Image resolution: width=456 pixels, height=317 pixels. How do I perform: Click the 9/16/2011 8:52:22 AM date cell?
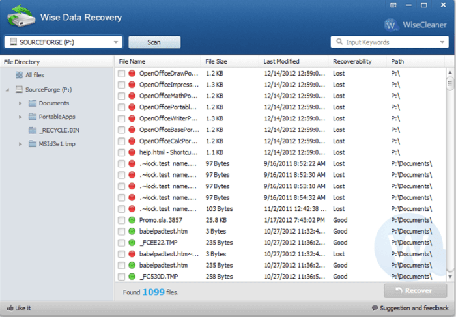click(x=294, y=163)
